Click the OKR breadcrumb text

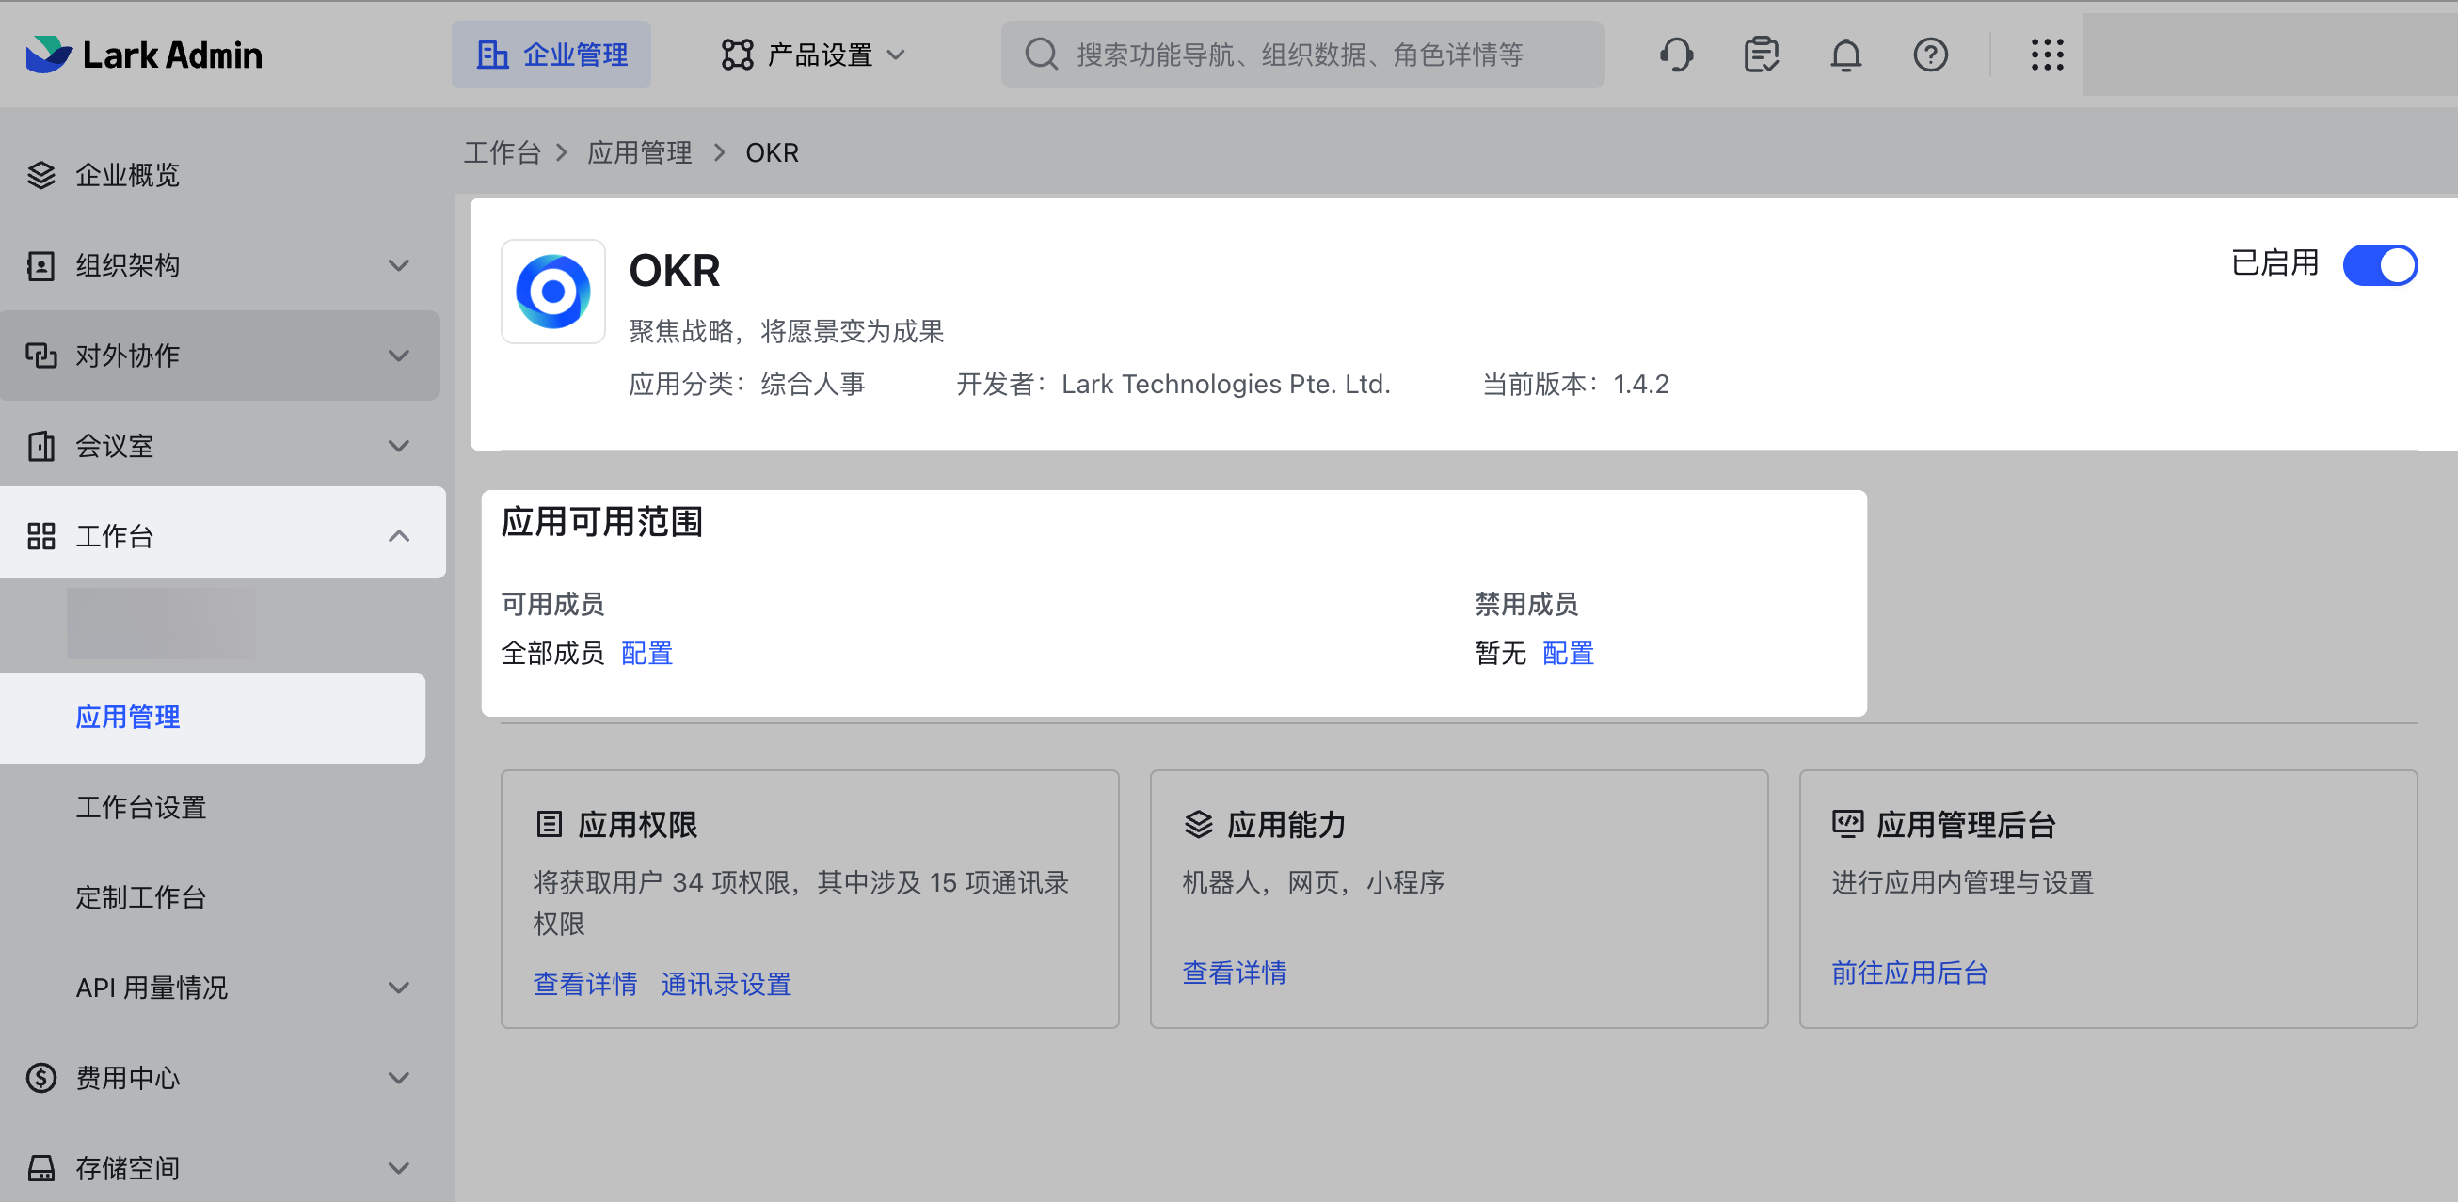772,152
